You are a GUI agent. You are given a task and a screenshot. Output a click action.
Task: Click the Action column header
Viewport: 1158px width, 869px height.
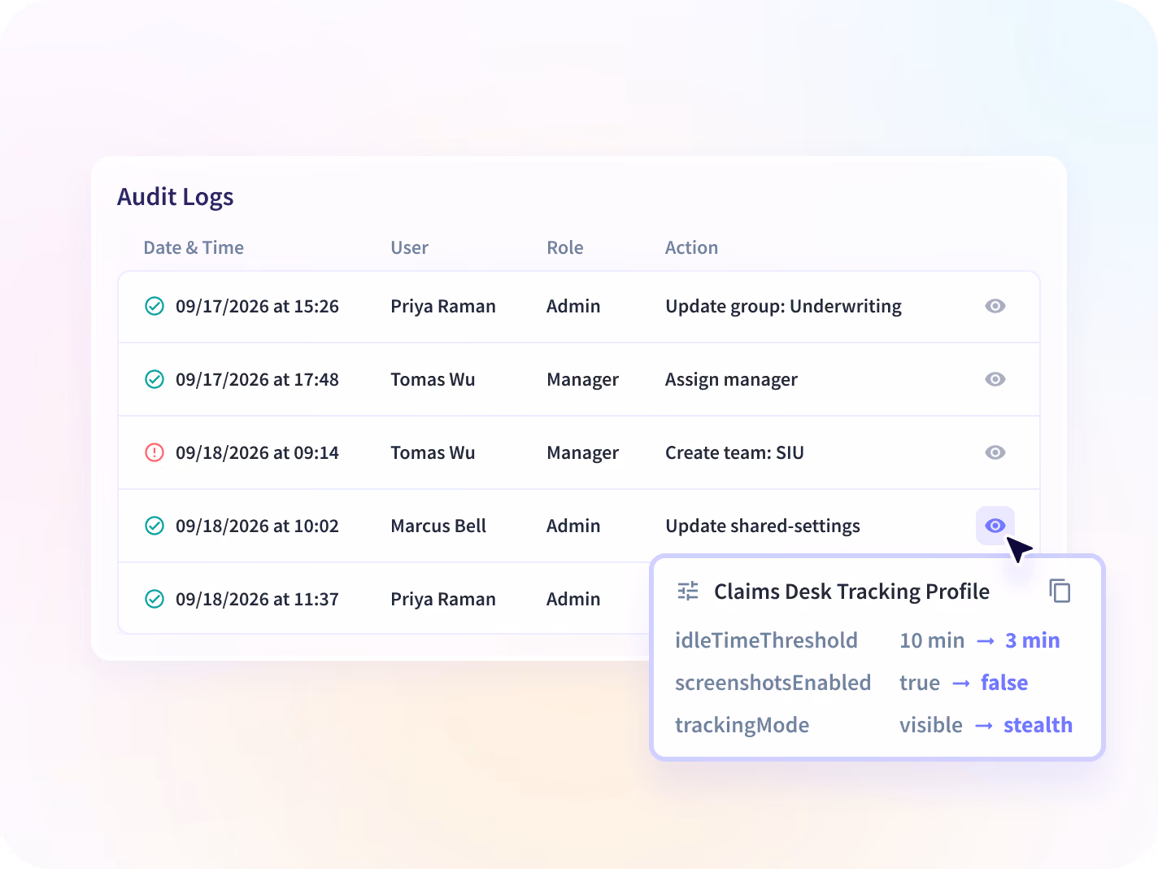[x=691, y=247]
